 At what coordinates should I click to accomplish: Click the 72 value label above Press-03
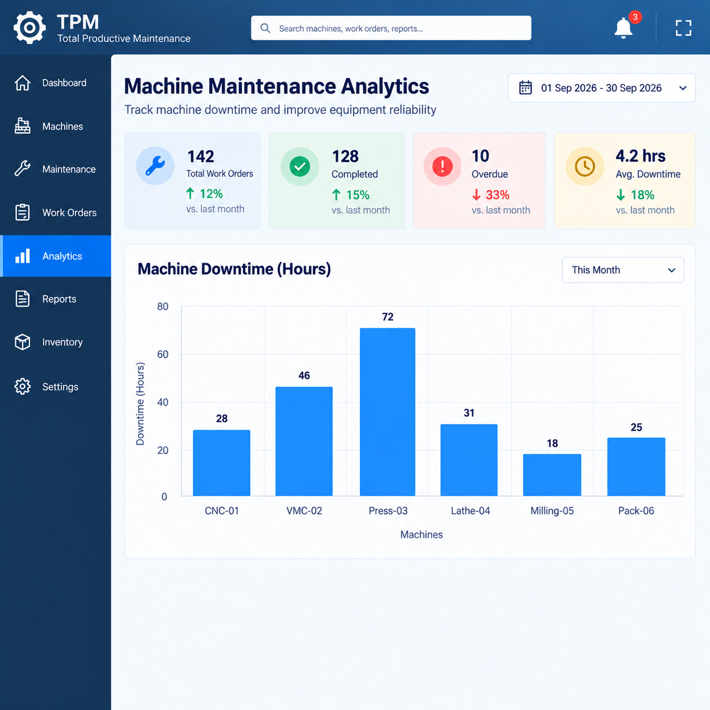(x=388, y=317)
